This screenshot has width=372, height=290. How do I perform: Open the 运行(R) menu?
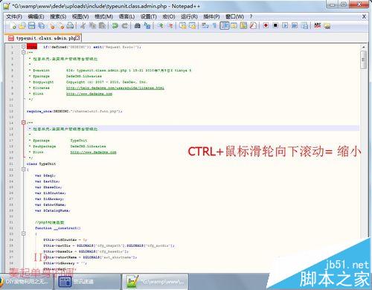pyautogui.click(x=189, y=16)
